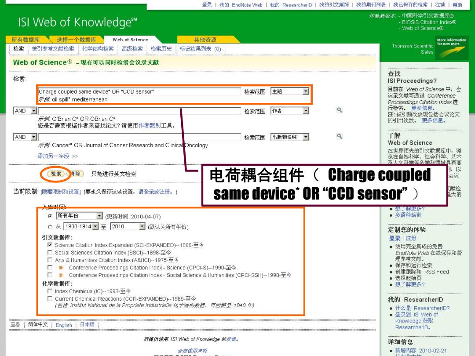This screenshot has height=356, width=475.
Task: Enable Arts & Humanities Citation Index checkbox
Action: pos(50,260)
